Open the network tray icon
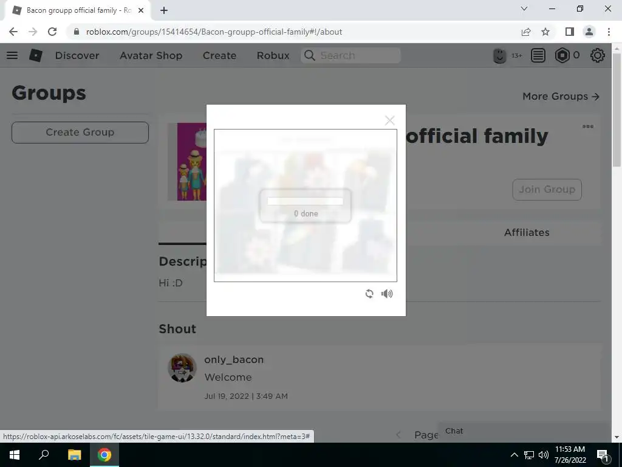 529,455
